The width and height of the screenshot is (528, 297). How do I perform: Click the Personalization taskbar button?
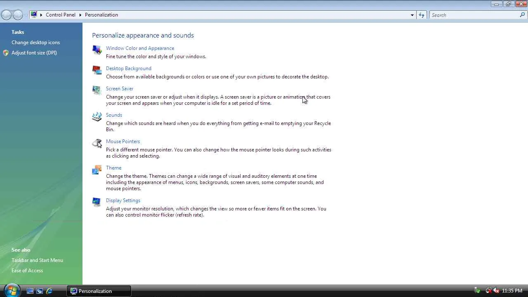tap(99, 291)
